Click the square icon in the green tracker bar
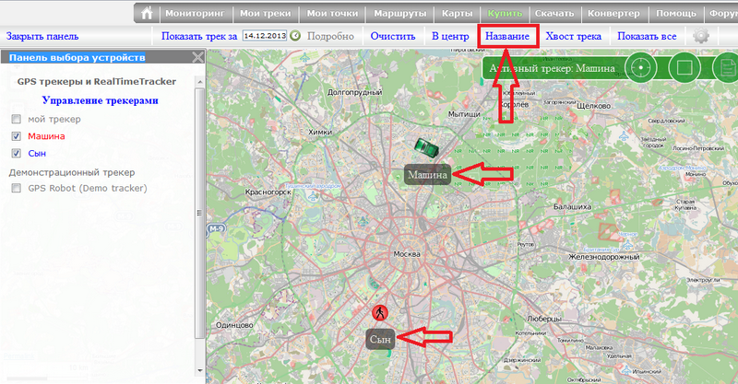738x384 pixels. coord(684,67)
